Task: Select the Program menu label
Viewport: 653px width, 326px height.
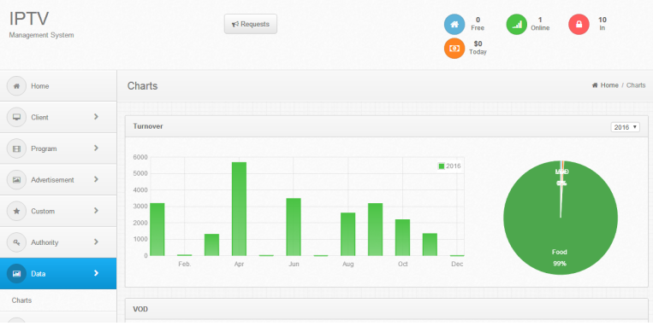Action: tap(44, 148)
